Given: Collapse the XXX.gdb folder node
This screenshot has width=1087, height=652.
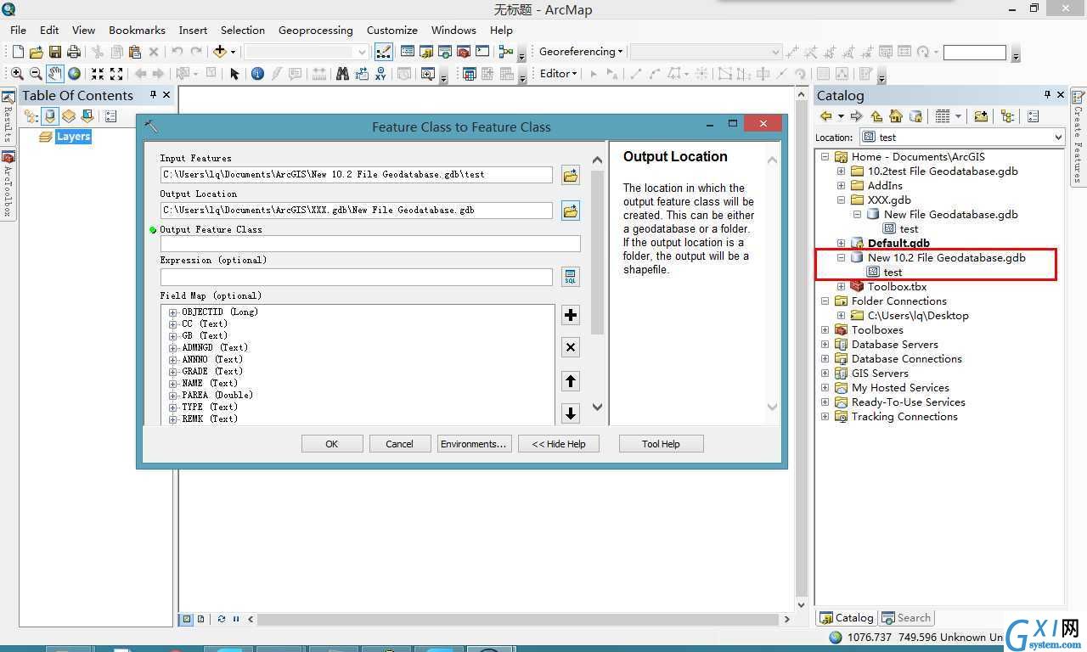Looking at the screenshot, I should 842,200.
